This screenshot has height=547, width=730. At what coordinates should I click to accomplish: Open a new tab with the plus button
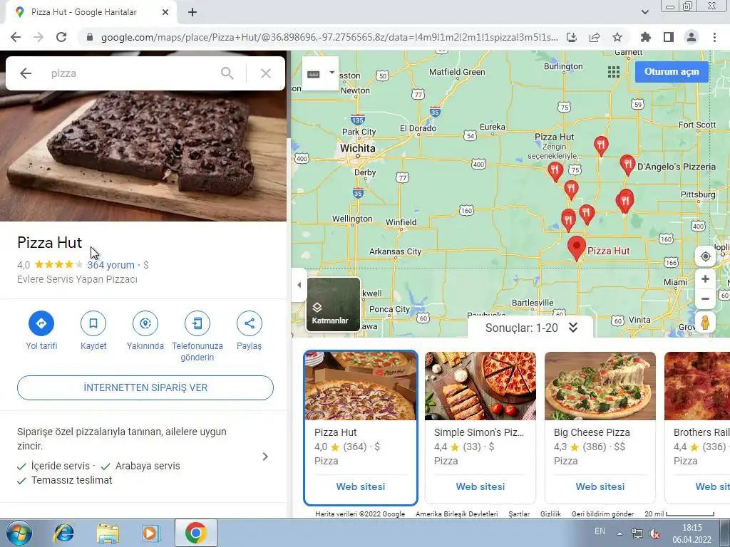[192, 13]
